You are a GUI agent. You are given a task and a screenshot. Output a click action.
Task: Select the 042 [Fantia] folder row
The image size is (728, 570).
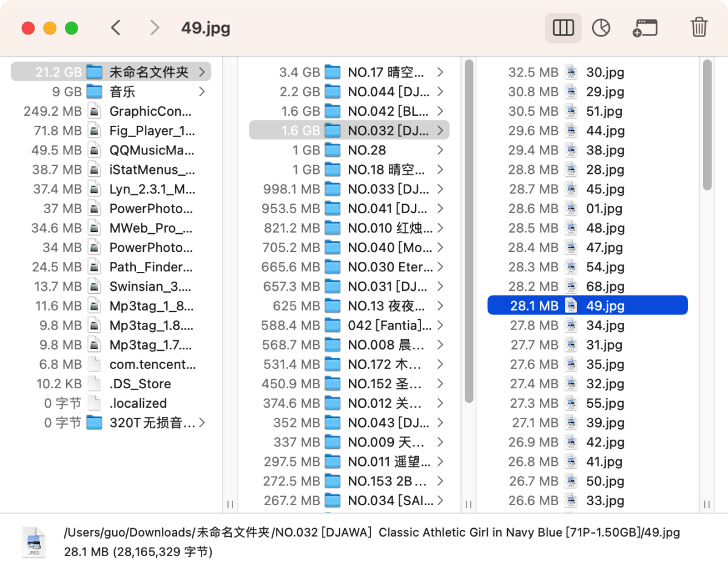349,325
